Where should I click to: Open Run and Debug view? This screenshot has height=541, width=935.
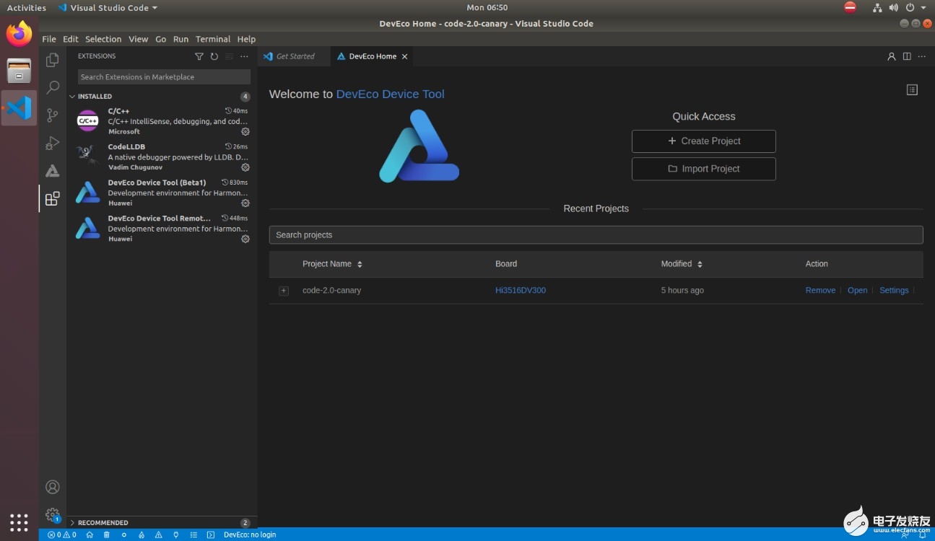click(x=52, y=143)
